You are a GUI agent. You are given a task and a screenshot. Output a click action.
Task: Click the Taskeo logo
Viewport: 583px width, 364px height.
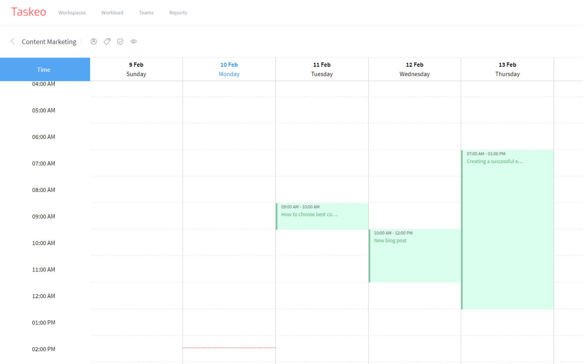(x=29, y=12)
